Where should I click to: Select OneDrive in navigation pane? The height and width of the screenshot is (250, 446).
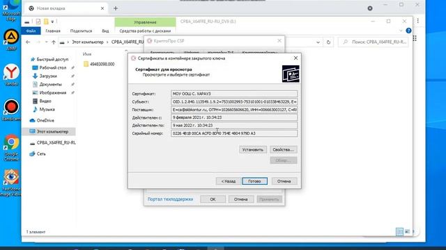42,120
